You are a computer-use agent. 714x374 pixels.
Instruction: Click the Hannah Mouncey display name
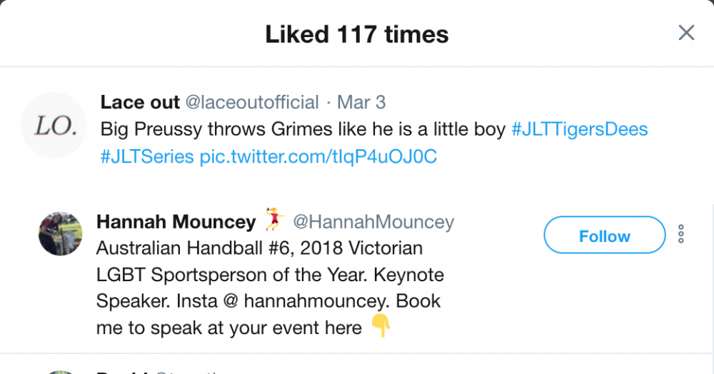coord(176,222)
